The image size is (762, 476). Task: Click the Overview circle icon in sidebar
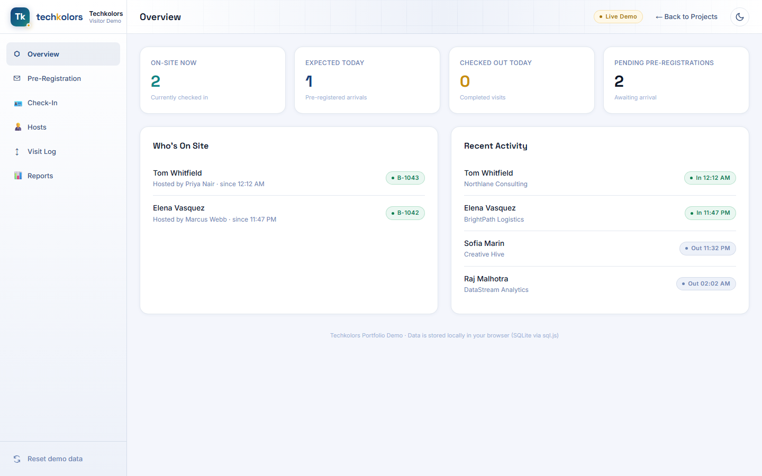[x=17, y=54]
